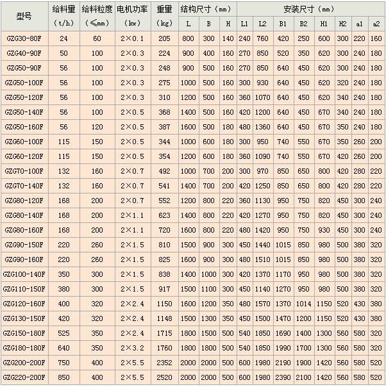Image resolution: width=386 pixels, height=387 pixels.
Task: Click L2 value 1070
Action: click(x=262, y=97)
